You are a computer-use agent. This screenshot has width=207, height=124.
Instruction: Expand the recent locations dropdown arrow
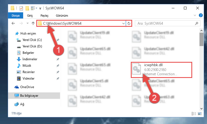click(x=27, y=23)
